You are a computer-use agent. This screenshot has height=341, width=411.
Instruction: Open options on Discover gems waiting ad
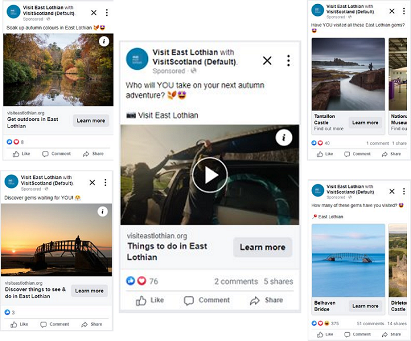tap(105, 183)
